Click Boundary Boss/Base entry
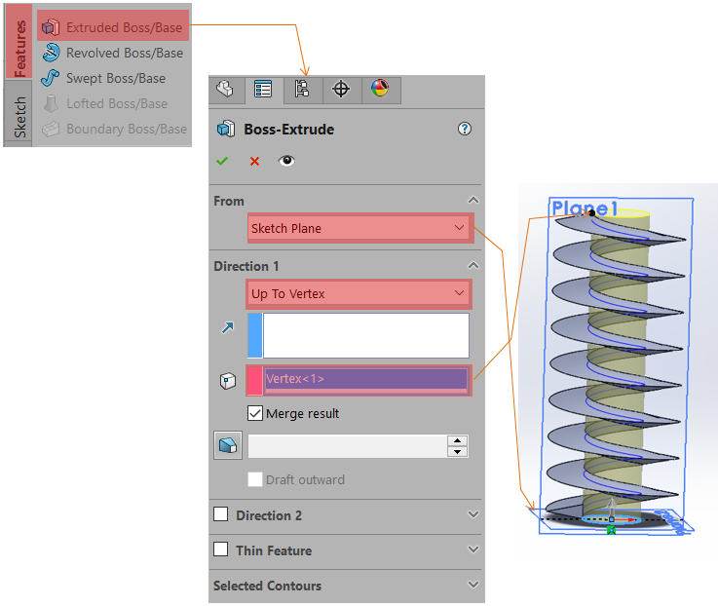This screenshot has width=718, height=606. (x=114, y=129)
